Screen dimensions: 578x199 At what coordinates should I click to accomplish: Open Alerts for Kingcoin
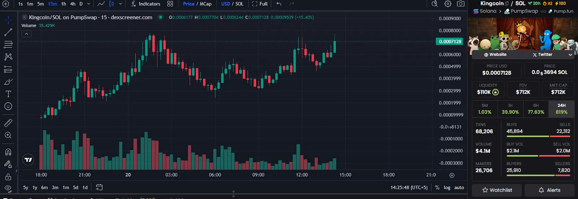(x=549, y=190)
